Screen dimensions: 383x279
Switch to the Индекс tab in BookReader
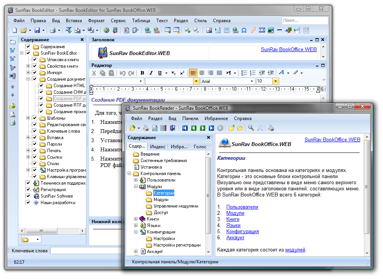pyautogui.click(x=157, y=147)
